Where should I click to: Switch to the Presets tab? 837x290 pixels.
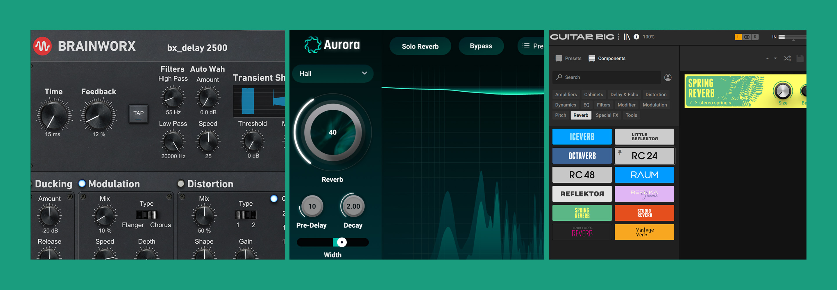coord(568,58)
